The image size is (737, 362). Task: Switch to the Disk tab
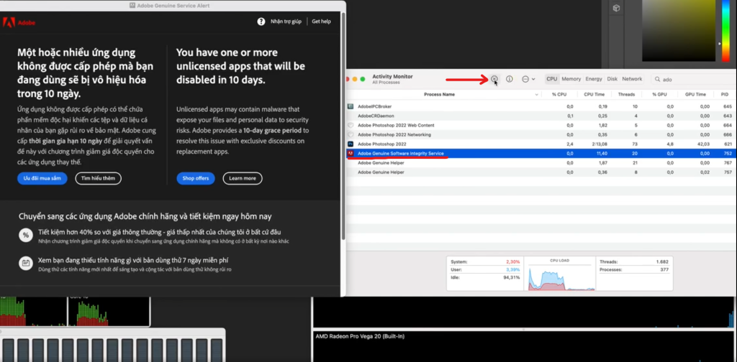(x=612, y=79)
